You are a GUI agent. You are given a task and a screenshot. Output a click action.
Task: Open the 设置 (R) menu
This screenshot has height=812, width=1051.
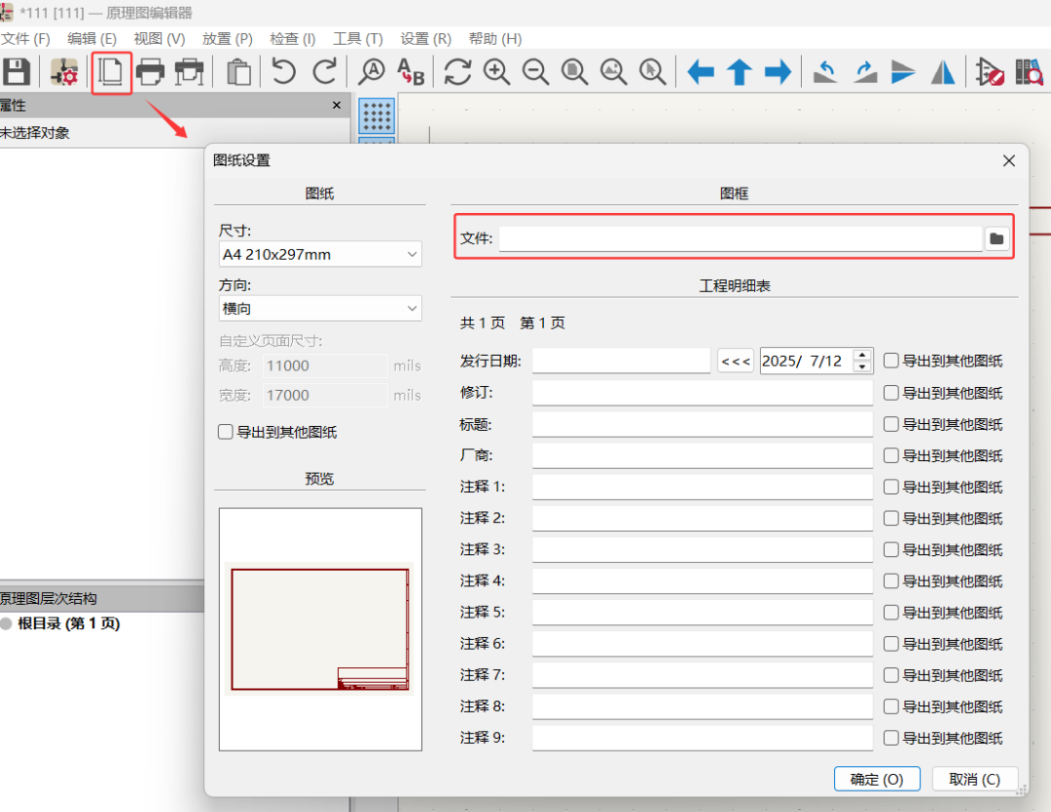425,39
